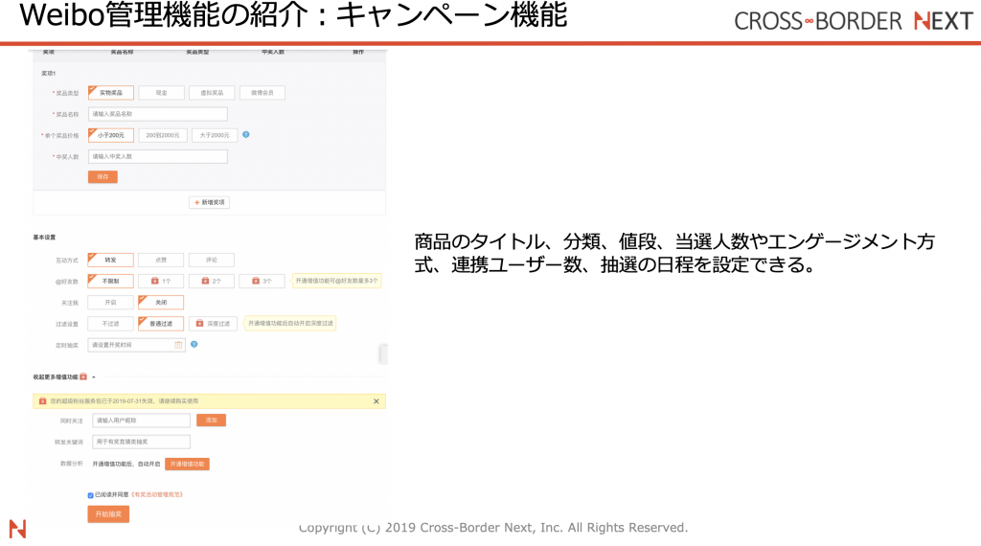
Task: Click the 奖项1 heading text
Action: pos(48,73)
